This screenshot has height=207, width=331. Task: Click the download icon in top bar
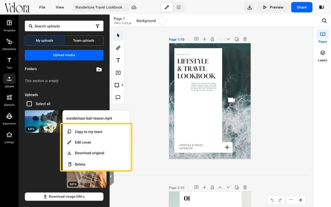250,7
